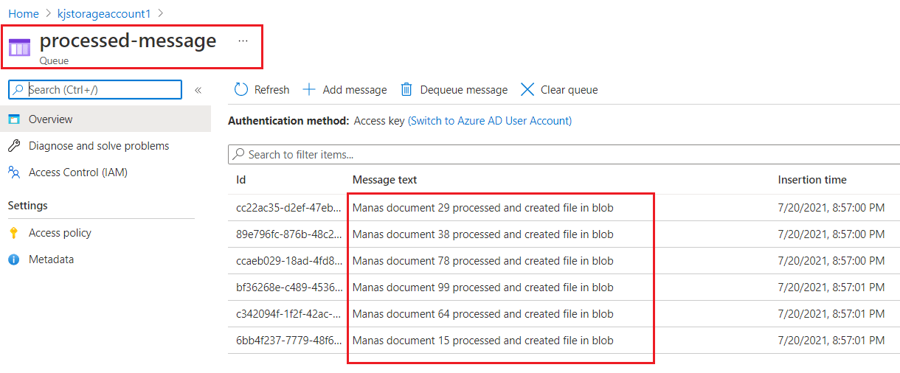Select the message with Id c342094f-1f2f-42ac

coord(288,314)
